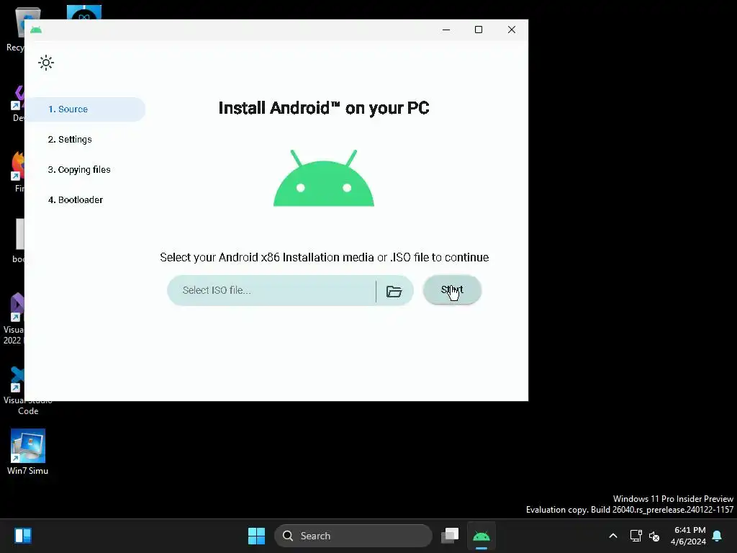Toggle the light/dark theme sun icon
737x553 pixels.
pyautogui.click(x=46, y=63)
